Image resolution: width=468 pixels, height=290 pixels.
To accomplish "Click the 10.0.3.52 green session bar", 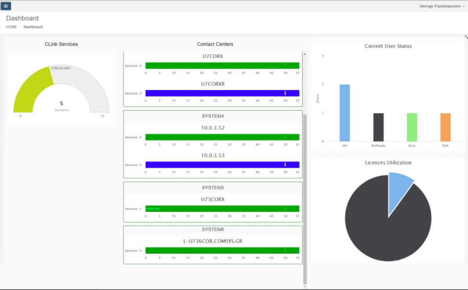I will pyautogui.click(x=222, y=137).
